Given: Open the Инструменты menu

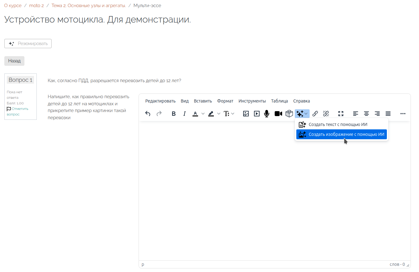Looking at the screenshot, I should click(x=252, y=101).
